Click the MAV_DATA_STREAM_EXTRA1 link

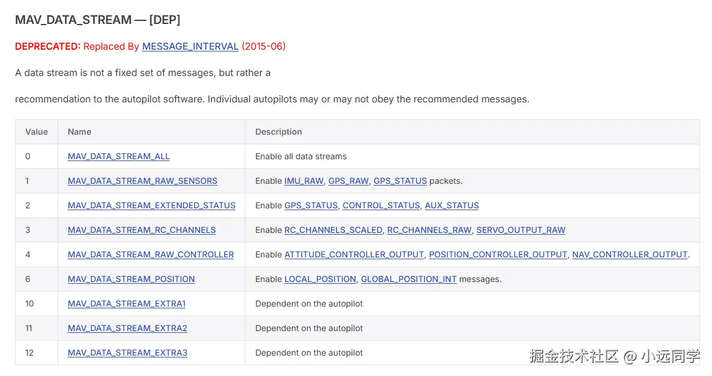point(126,304)
